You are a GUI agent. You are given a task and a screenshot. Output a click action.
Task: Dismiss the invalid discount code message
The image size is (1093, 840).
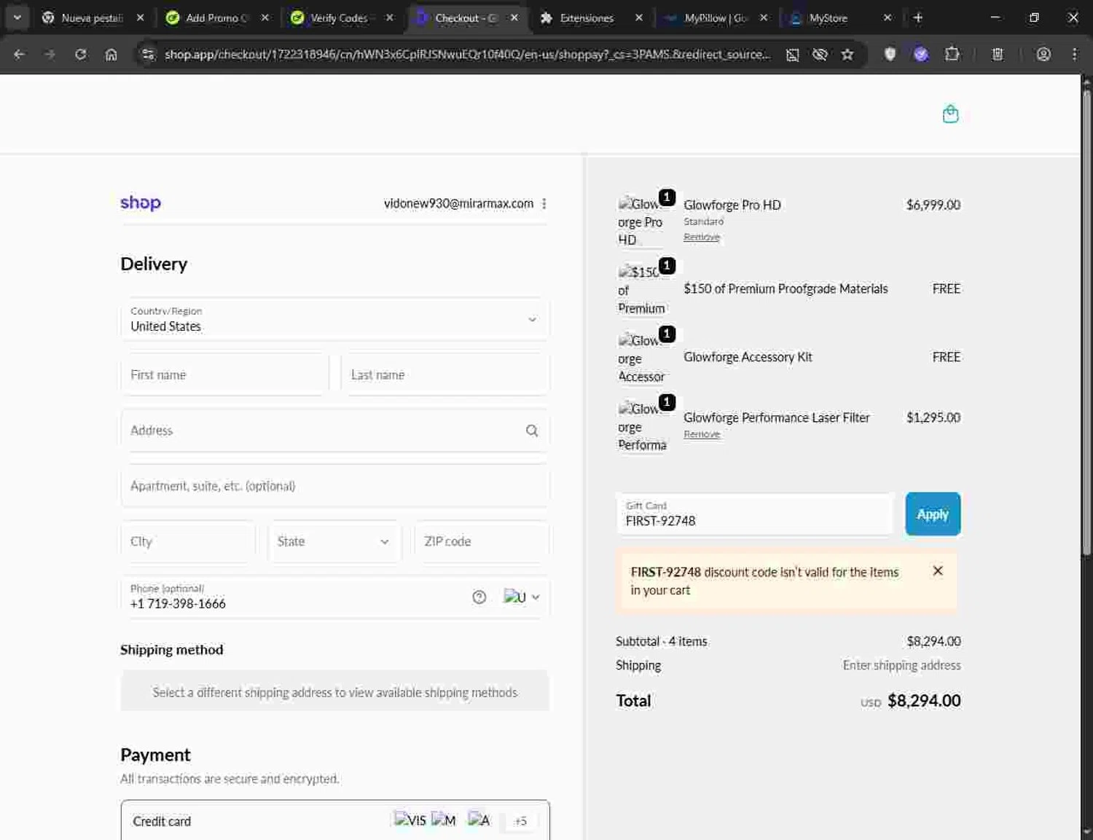pos(938,571)
